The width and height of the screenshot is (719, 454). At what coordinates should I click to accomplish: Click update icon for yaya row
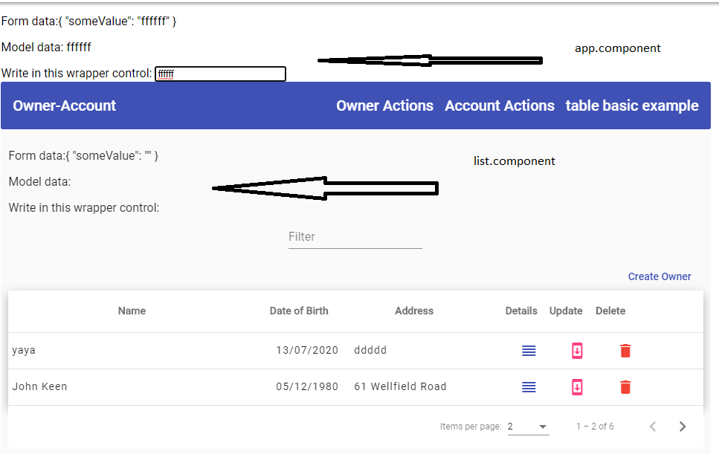576,351
